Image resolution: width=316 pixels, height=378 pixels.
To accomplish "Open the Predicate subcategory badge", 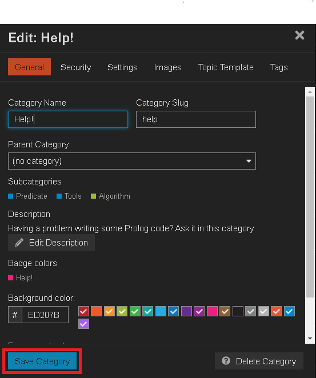I will click(28, 196).
